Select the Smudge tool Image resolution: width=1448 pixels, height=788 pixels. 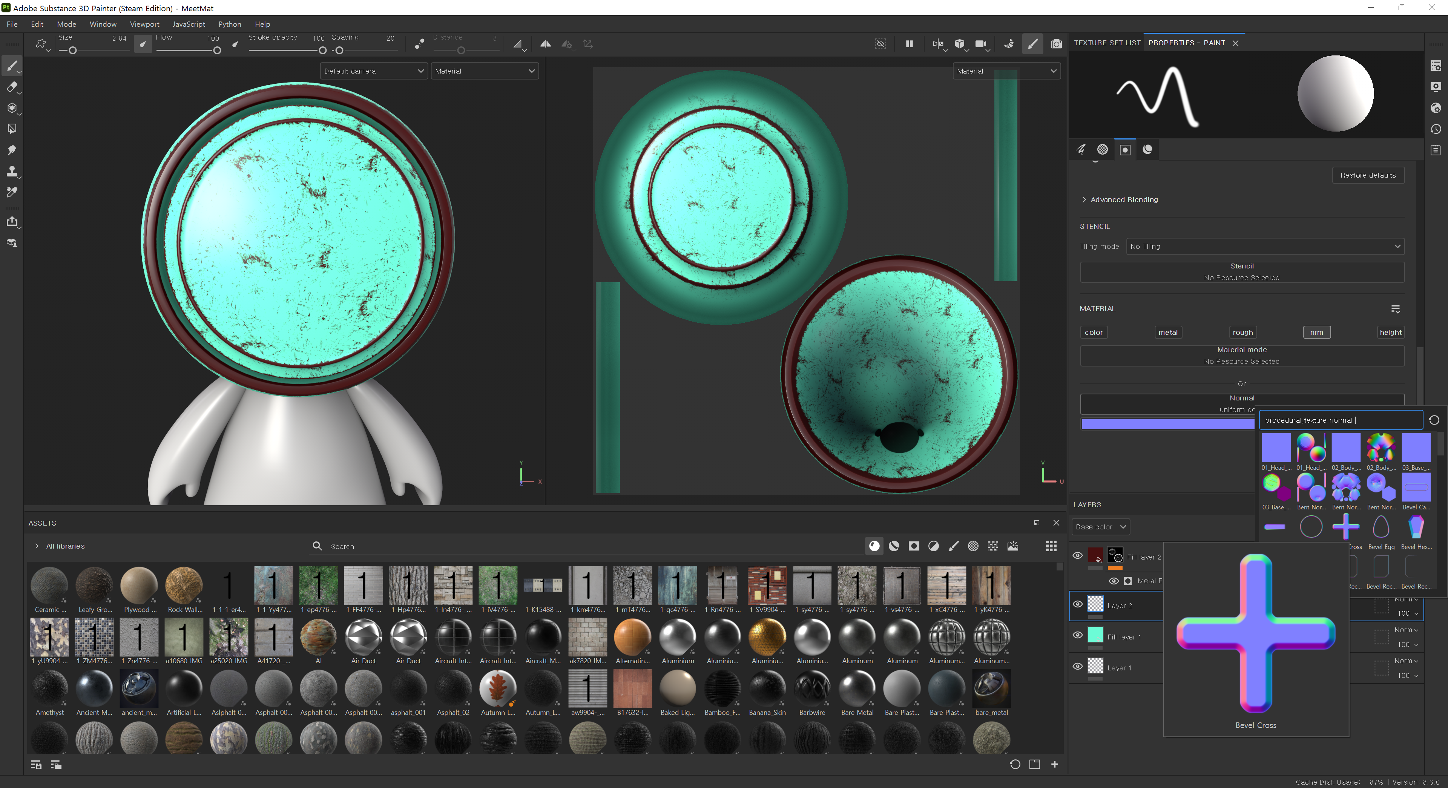click(12, 150)
